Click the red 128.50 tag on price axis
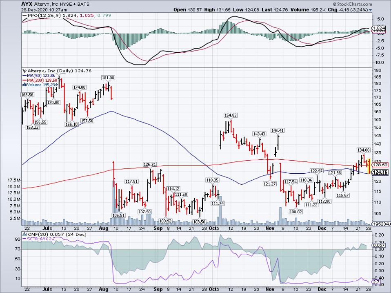The image size is (391, 293). coord(380,165)
